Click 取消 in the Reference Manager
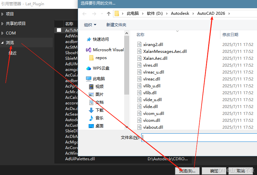257x175 pixels. [241, 171]
